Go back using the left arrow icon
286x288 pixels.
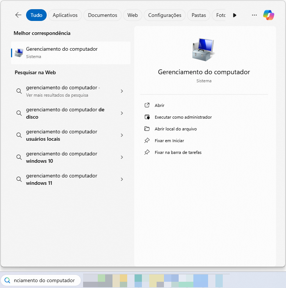18,15
